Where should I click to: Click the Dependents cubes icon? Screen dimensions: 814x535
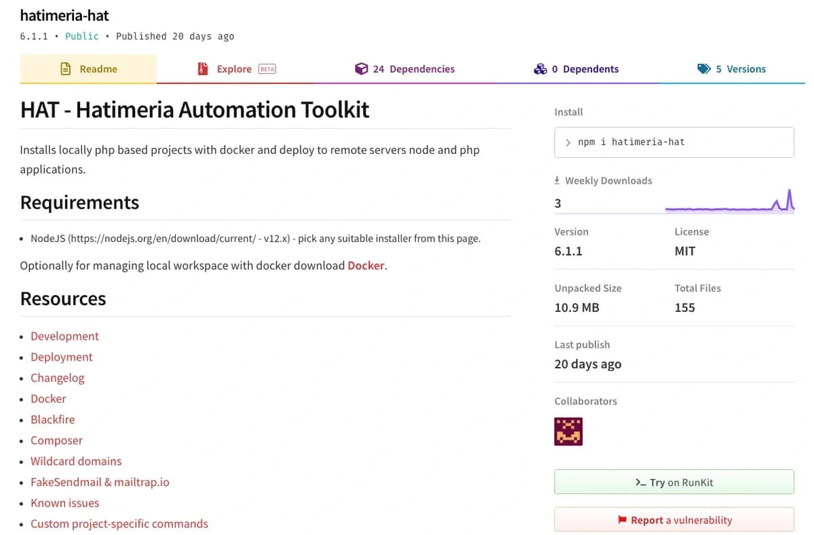540,69
